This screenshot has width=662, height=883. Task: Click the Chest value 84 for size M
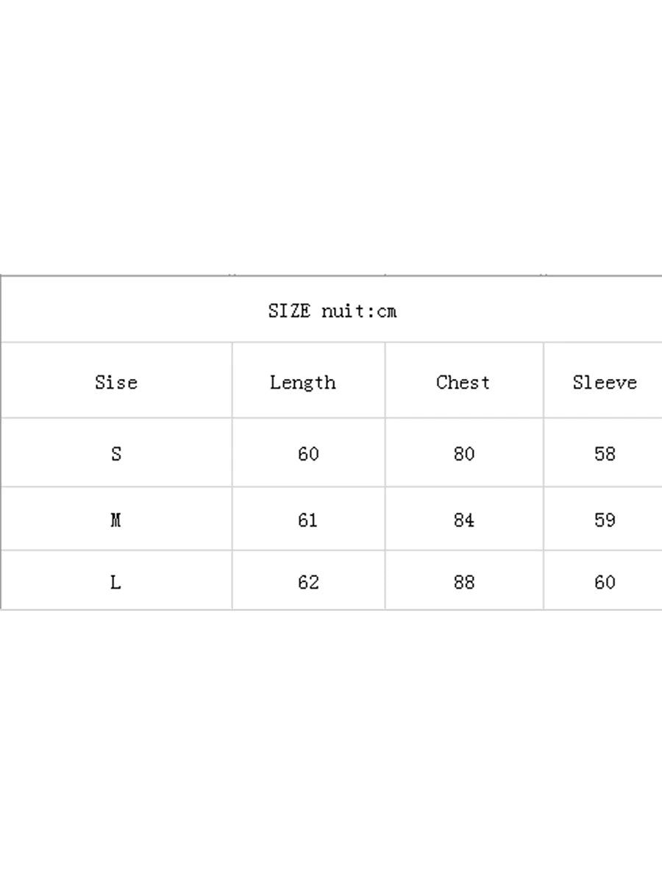pyautogui.click(x=464, y=520)
